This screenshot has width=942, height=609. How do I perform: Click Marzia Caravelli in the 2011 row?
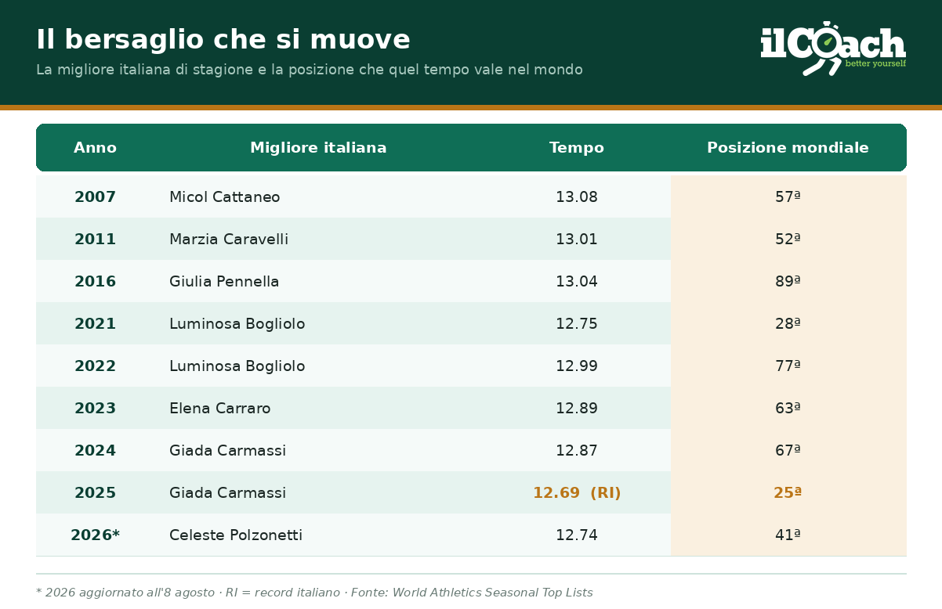click(229, 240)
